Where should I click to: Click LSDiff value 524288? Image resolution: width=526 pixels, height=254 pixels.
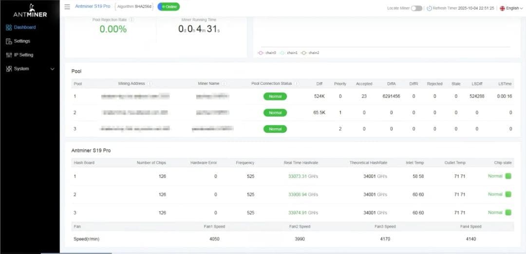pos(477,97)
